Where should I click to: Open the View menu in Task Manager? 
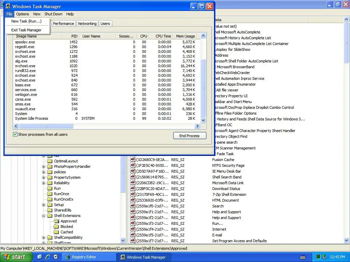click(x=37, y=14)
